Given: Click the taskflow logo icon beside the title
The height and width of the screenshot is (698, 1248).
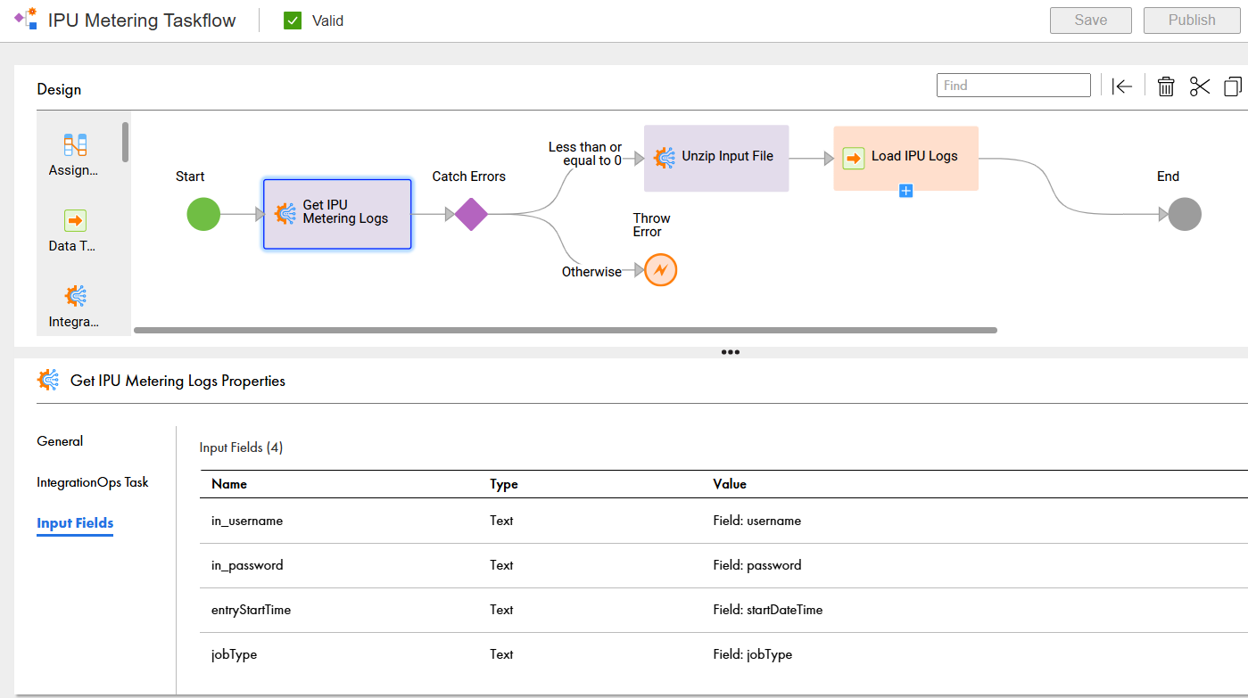Looking at the screenshot, I should click(x=26, y=19).
